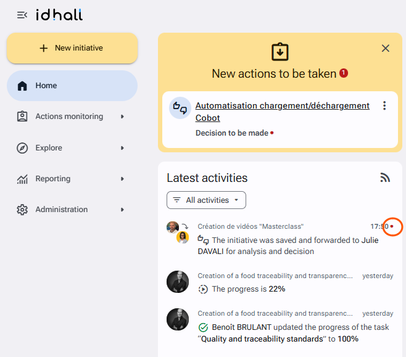406x357 pixels.
Task: Open the three-dot menu on Cobot card
Action: tap(384, 105)
